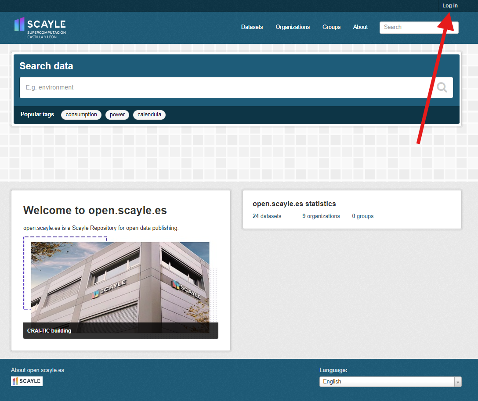Focus the header Search field

tap(419, 27)
